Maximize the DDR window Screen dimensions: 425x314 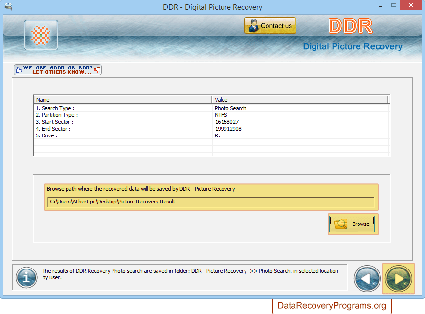[x=394, y=5]
